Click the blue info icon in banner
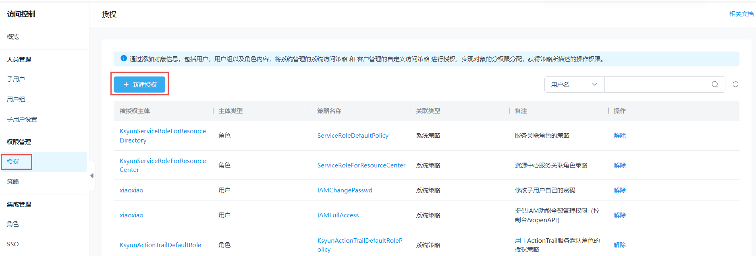Viewport: 756px width, 256px height. (124, 58)
